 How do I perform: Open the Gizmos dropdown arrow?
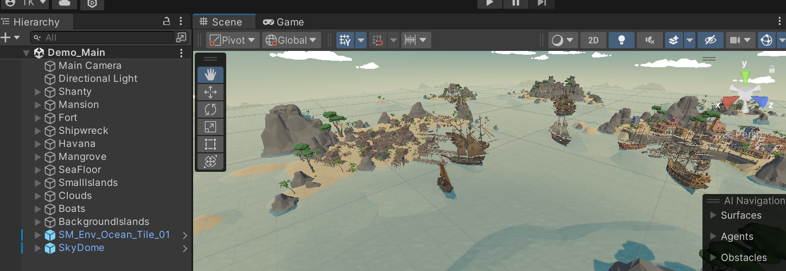(781, 40)
